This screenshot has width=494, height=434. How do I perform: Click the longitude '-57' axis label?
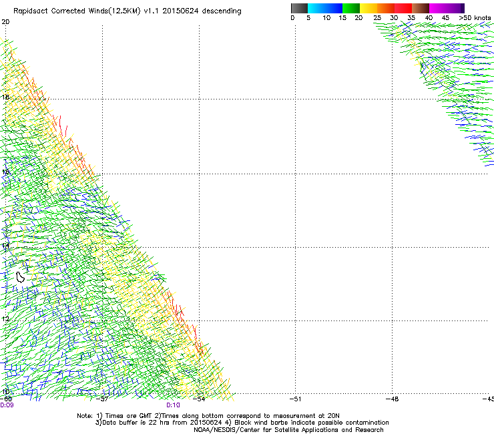click(102, 399)
